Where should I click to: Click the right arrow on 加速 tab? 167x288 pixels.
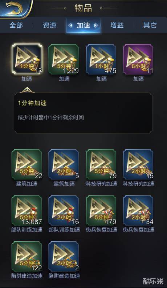[96, 26]
